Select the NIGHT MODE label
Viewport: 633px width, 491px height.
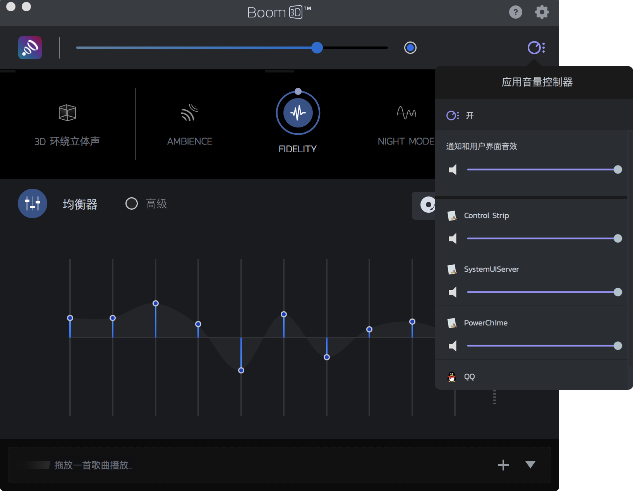pos(406,141)
